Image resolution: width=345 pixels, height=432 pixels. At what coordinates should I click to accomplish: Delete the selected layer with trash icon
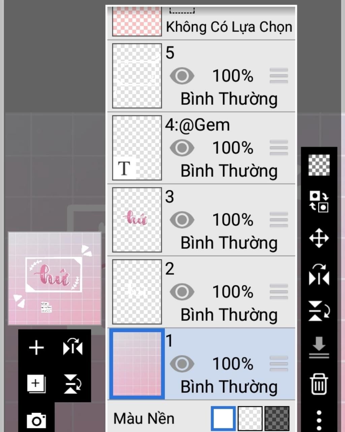coord(319,384)
